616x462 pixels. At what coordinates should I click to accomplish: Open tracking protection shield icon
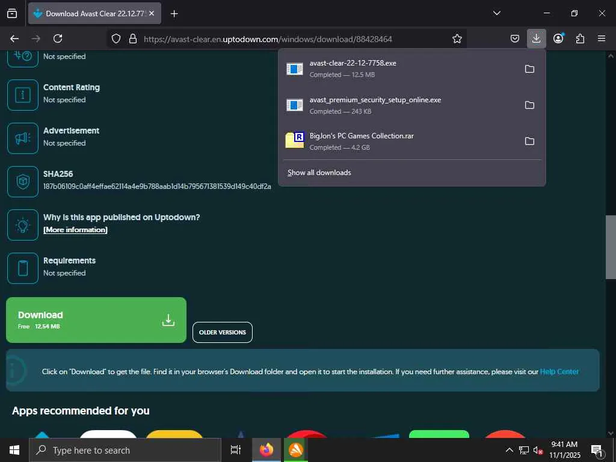(116, 38)
